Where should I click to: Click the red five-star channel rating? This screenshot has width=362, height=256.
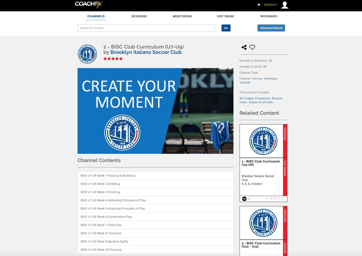click(113, 59)
